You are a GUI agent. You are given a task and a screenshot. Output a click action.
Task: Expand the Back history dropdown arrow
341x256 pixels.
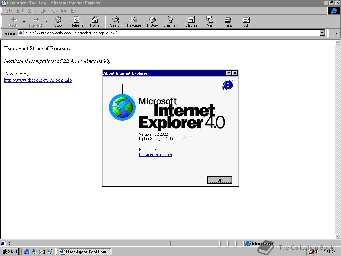pos(24,22)
